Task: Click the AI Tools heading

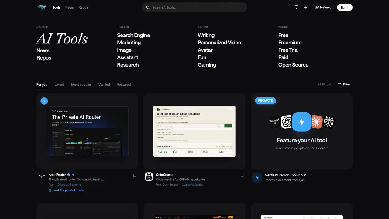Action: 62,39
